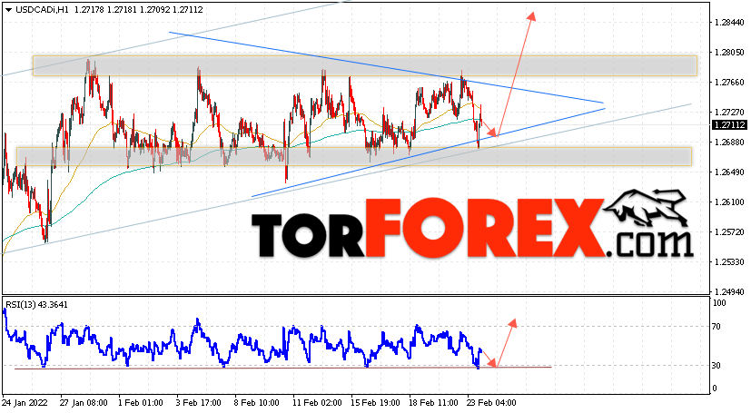Click the 1.24940 price axis label
751x413 pixels.
point(729,291)
